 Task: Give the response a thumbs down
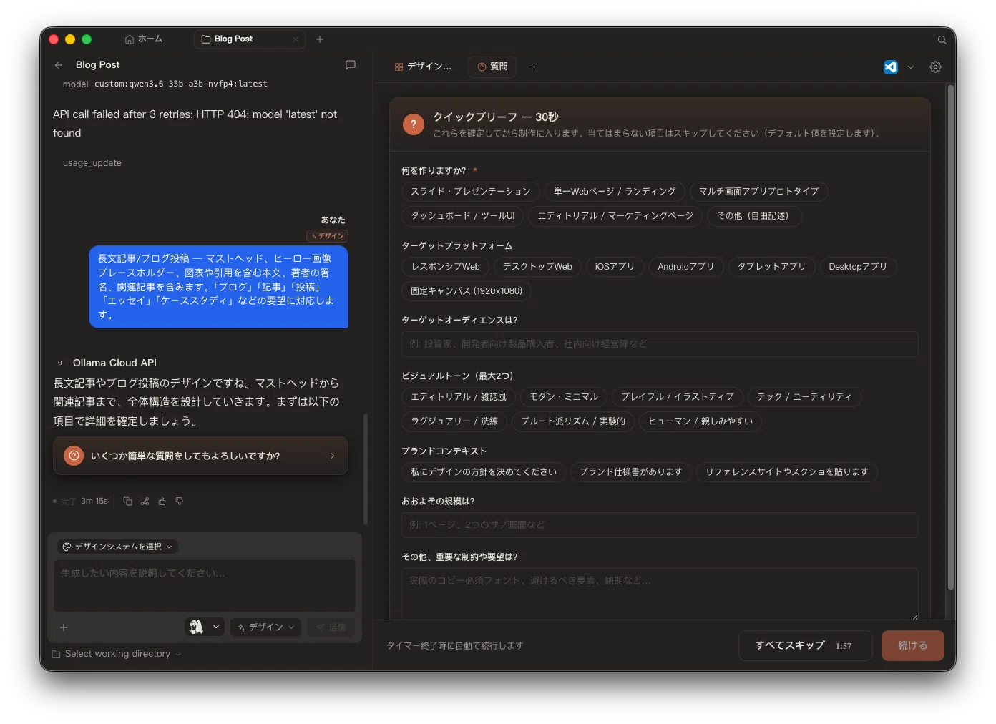coord(180,502)
